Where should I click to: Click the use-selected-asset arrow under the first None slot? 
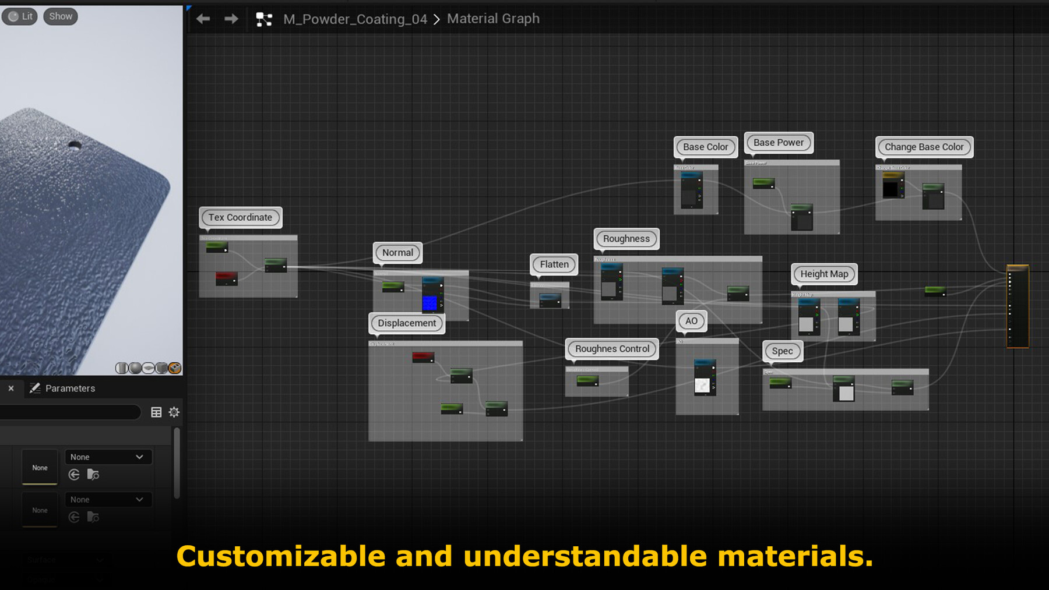point(73,475)
